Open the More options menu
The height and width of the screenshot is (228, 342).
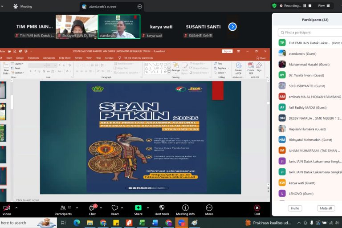tap(209, 208)
